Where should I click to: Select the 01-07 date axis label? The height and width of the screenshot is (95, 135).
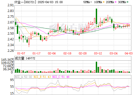pyautogui.click(x=21, y=53)
